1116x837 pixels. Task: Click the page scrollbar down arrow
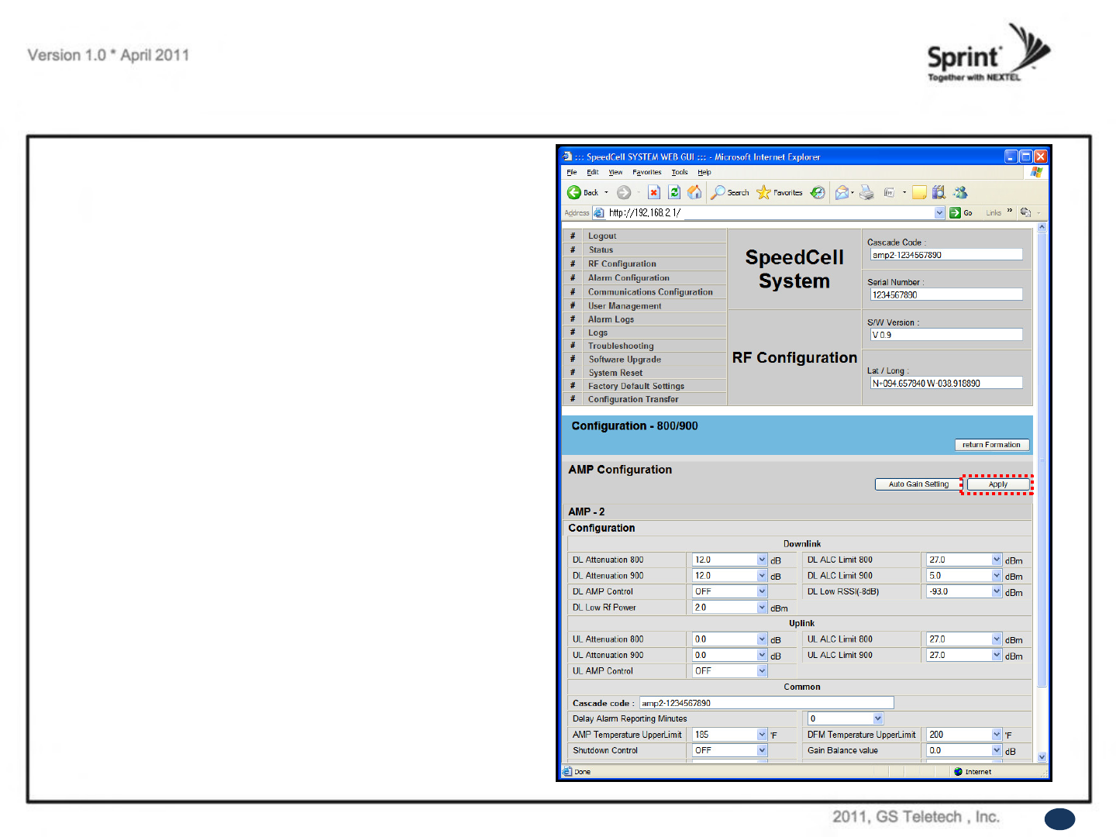pos(1042,757)
